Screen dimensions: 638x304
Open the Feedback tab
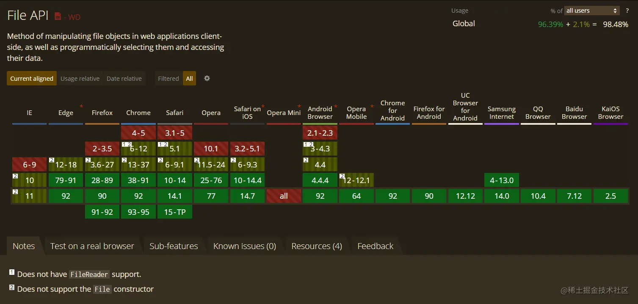tap(375, 246)
